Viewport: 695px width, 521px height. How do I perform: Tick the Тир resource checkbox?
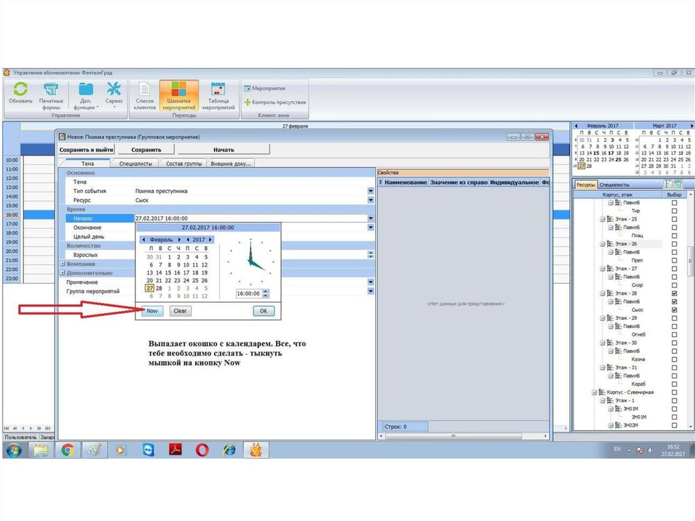point(674,211)
